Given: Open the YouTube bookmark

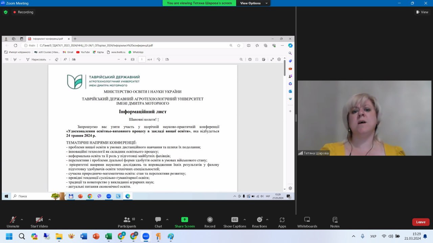Looking at the screenshot, I should (x=83, y=52).
